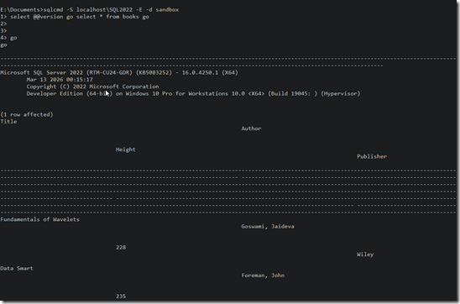Click the 'Author' column header

[x=251, y=128]
